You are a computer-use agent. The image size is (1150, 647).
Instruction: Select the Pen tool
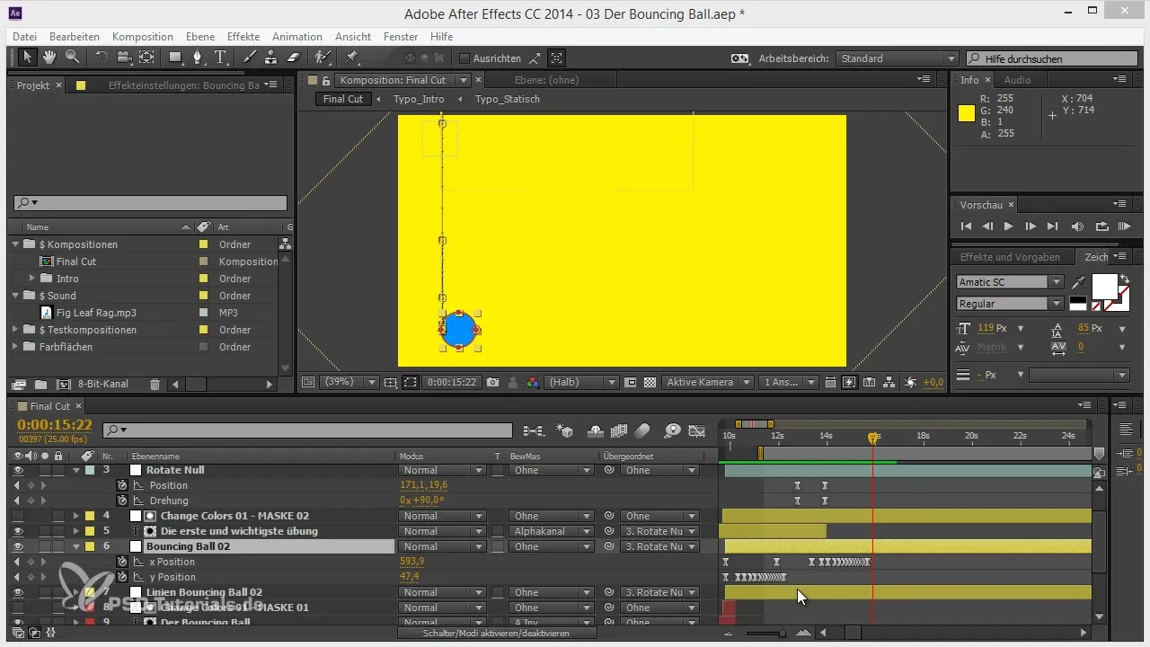[x=199, y=58]
